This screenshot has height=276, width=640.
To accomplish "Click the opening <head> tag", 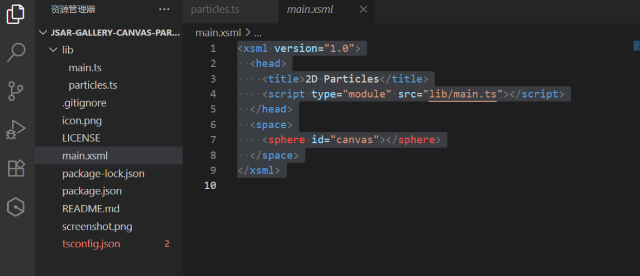I will coord(268,64).
